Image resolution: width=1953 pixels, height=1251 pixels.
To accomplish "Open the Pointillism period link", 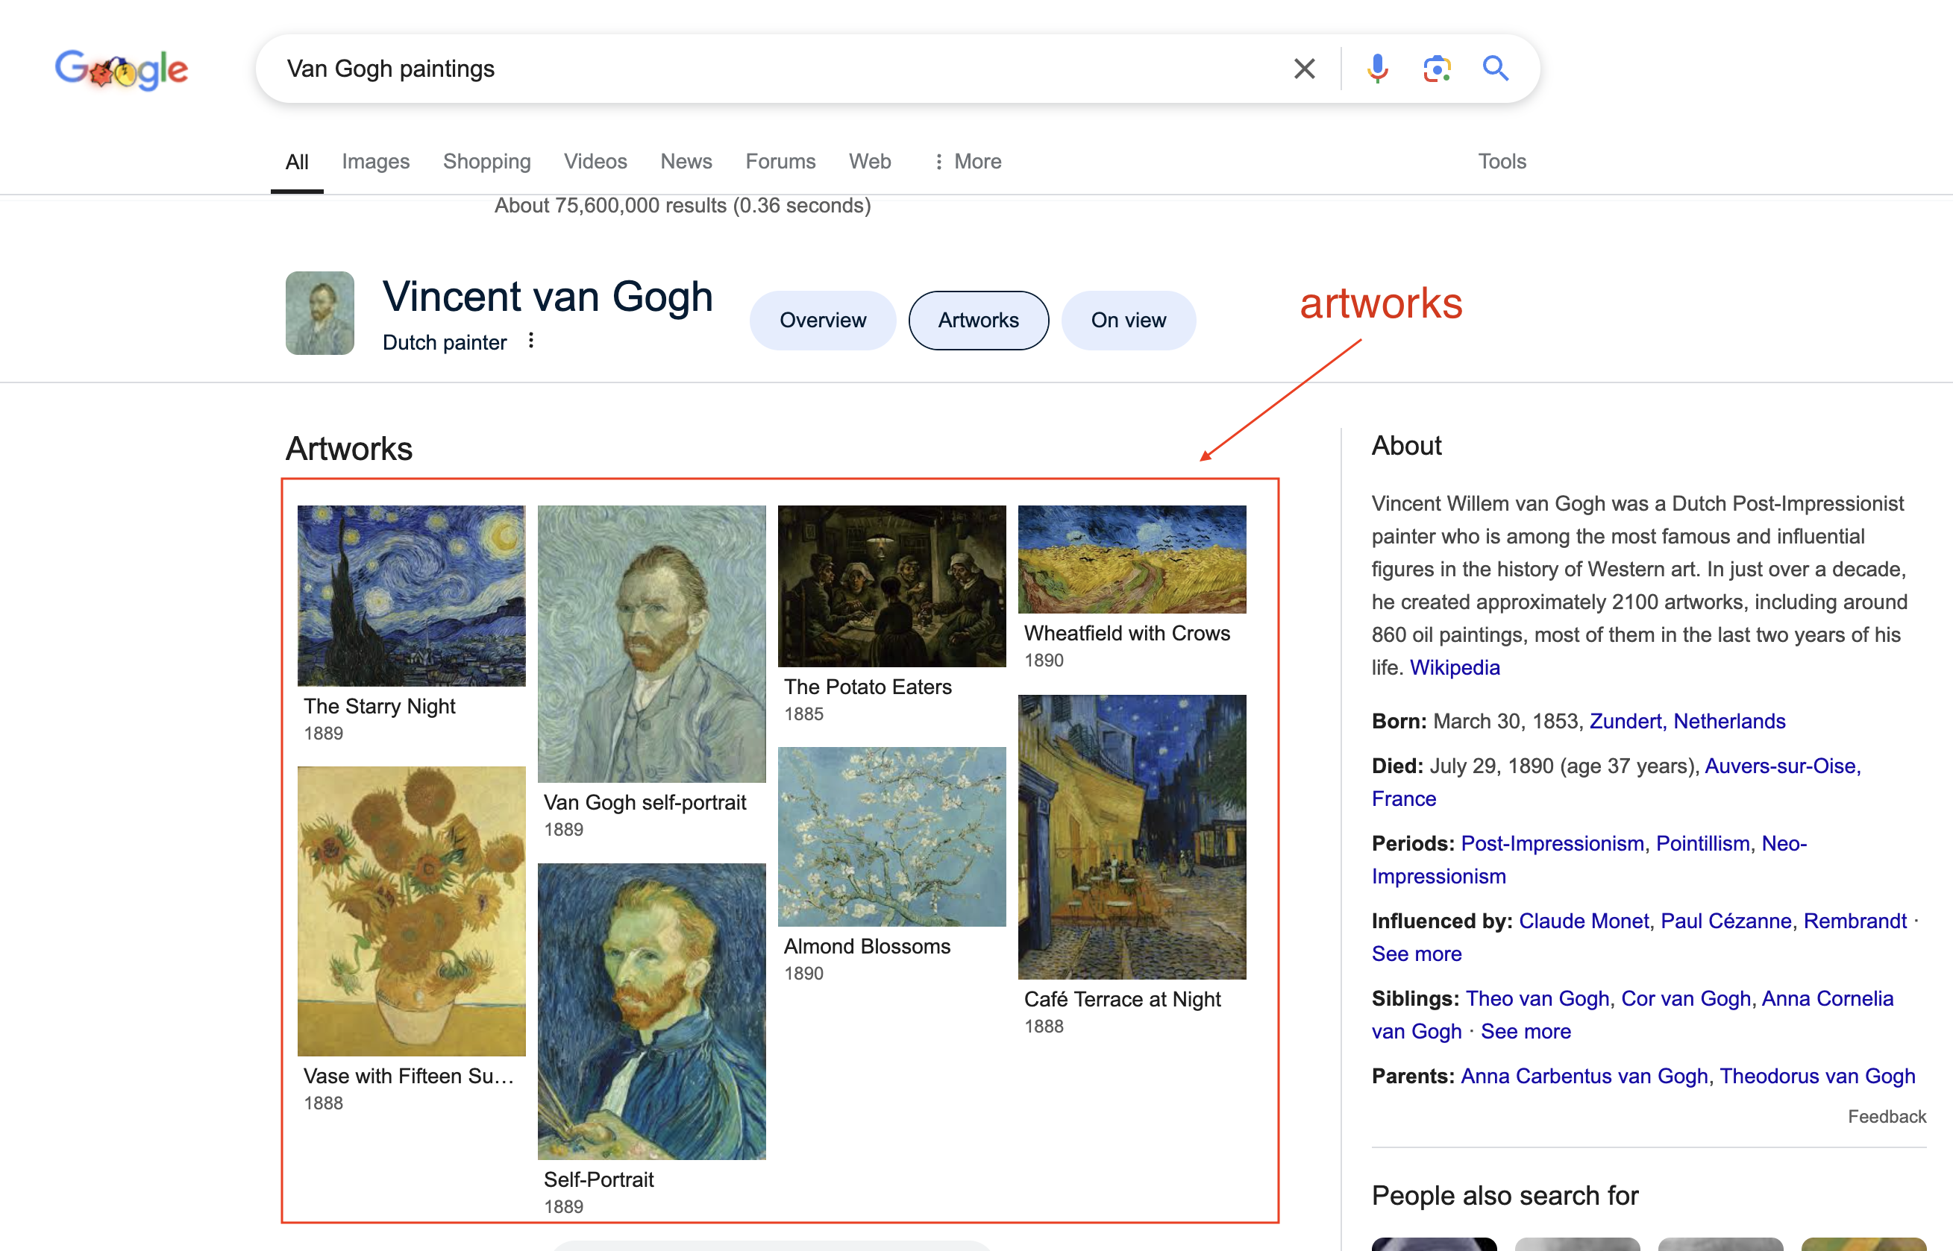I will 1702,843.
